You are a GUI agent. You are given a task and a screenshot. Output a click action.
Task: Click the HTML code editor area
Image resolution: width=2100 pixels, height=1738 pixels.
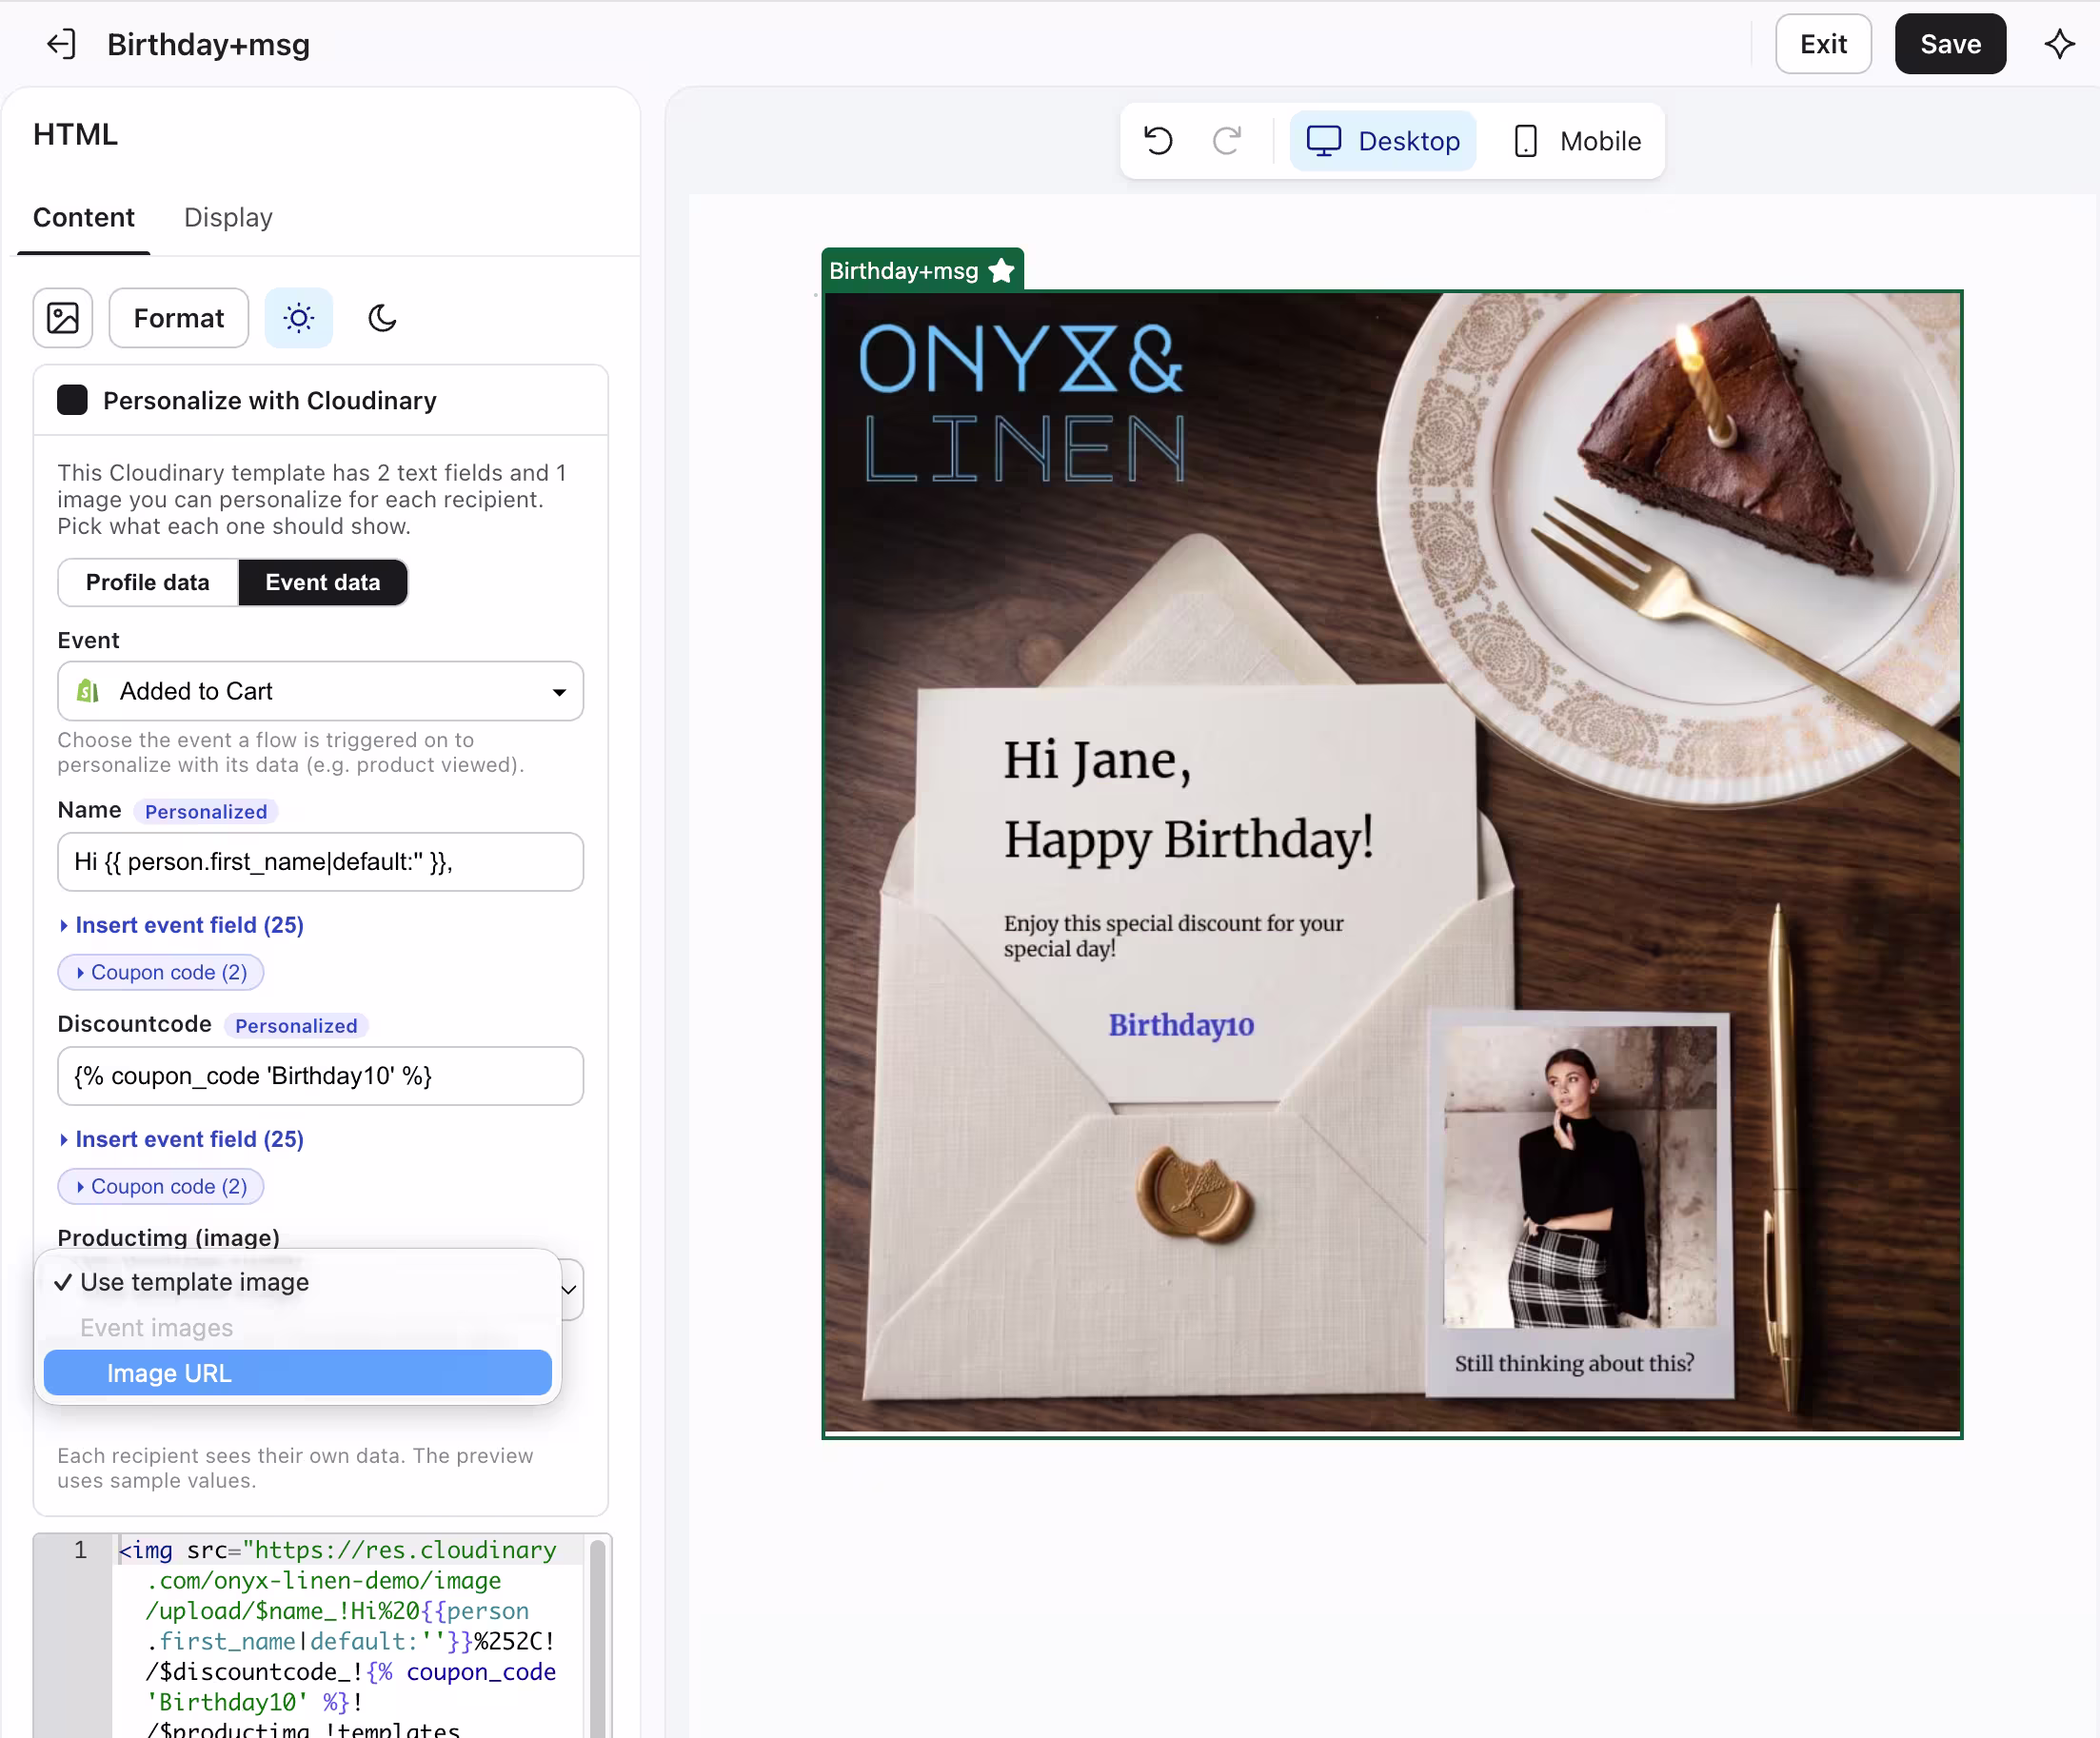350,1636
